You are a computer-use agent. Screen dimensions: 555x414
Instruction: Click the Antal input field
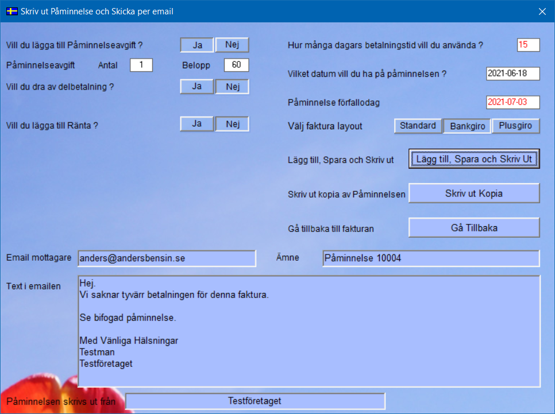pos(141,65)
